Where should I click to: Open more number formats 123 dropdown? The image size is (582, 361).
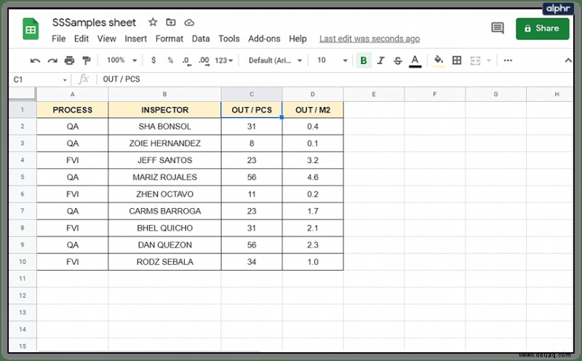224,60
